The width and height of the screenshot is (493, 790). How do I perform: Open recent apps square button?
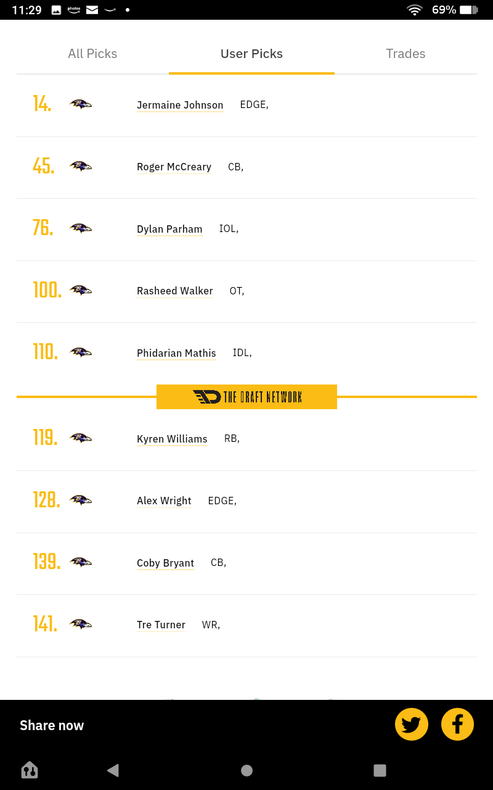tap(380, 770)
